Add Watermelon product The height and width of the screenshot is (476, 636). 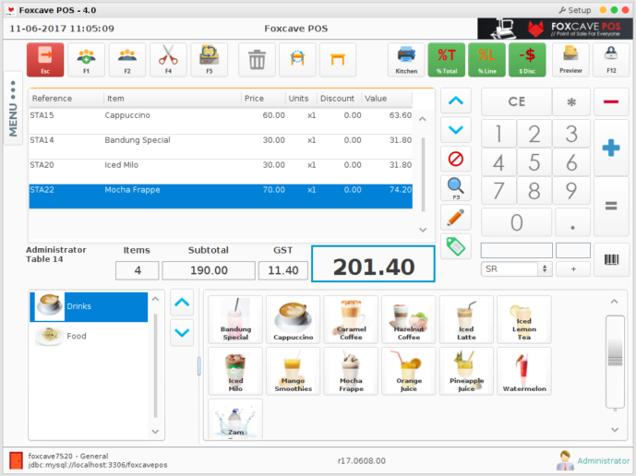point(524,371)
